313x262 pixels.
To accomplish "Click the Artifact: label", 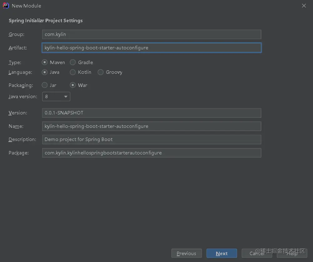I will pos(17,48).
